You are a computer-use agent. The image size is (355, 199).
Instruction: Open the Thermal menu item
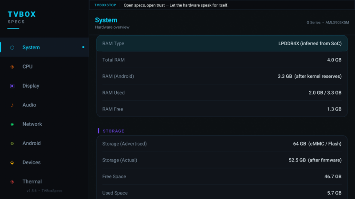coord(32,182)
